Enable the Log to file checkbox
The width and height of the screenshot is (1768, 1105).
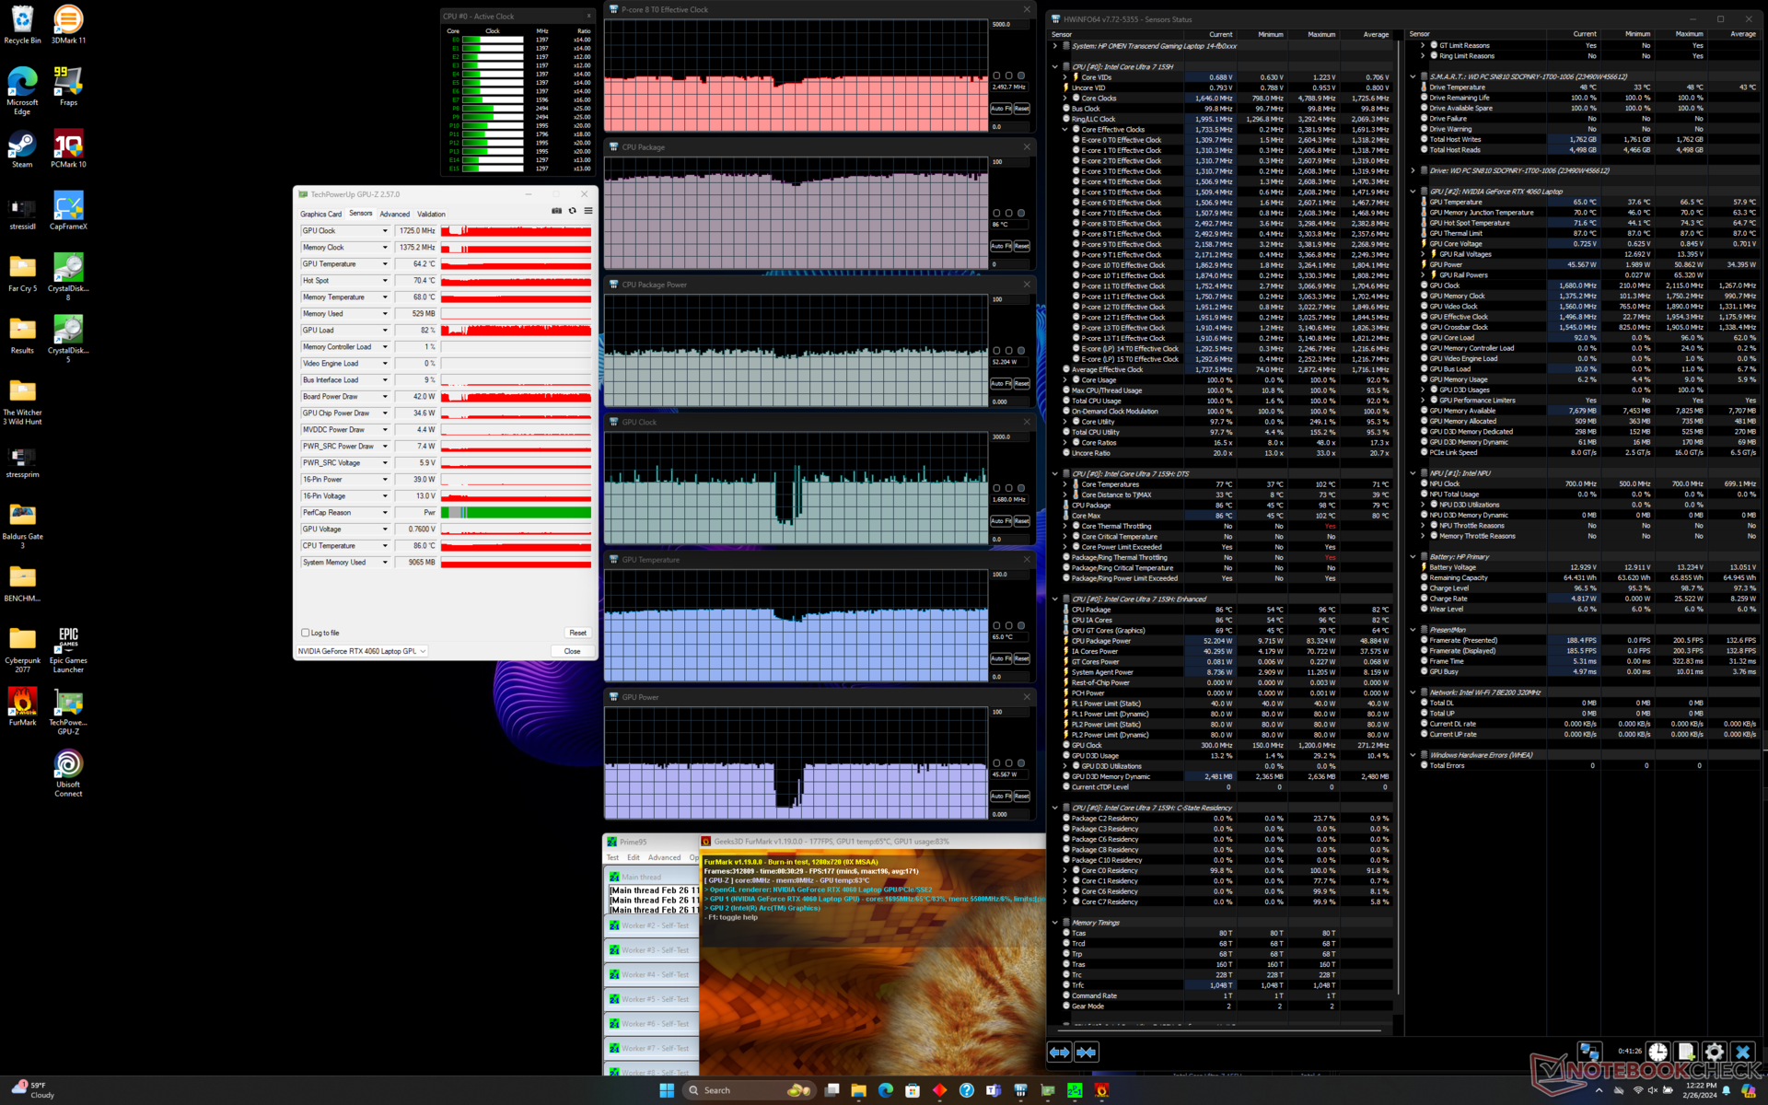(306, 633)
